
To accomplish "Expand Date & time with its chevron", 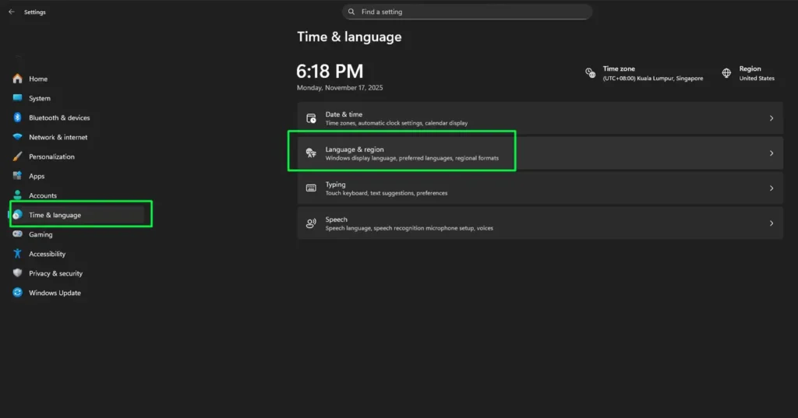I will 772,118.
